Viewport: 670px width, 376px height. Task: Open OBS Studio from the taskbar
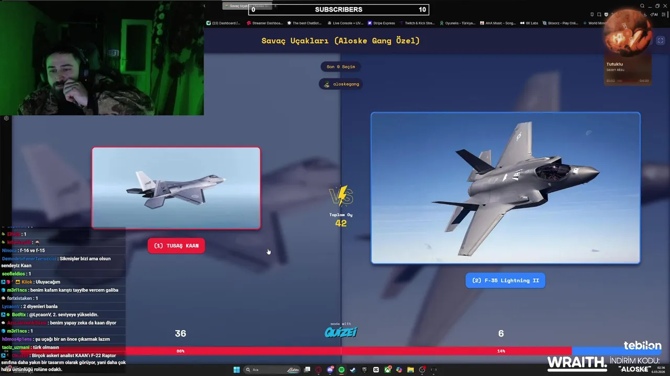[422, 370]
